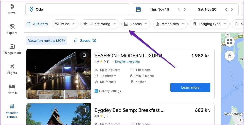Click the Learn more button
This screenshot has width=244, height=125.
click(x=190, y=87)
